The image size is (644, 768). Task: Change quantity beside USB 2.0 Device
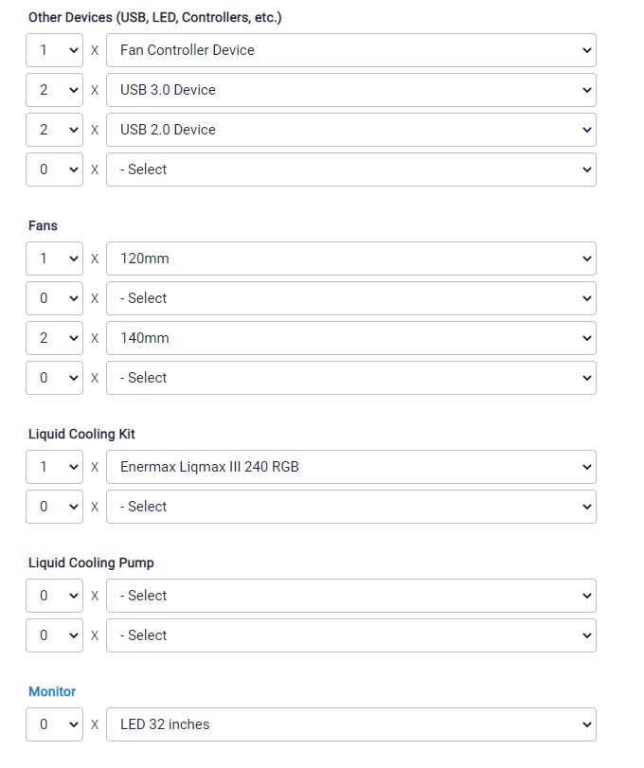tap(54, 130)
